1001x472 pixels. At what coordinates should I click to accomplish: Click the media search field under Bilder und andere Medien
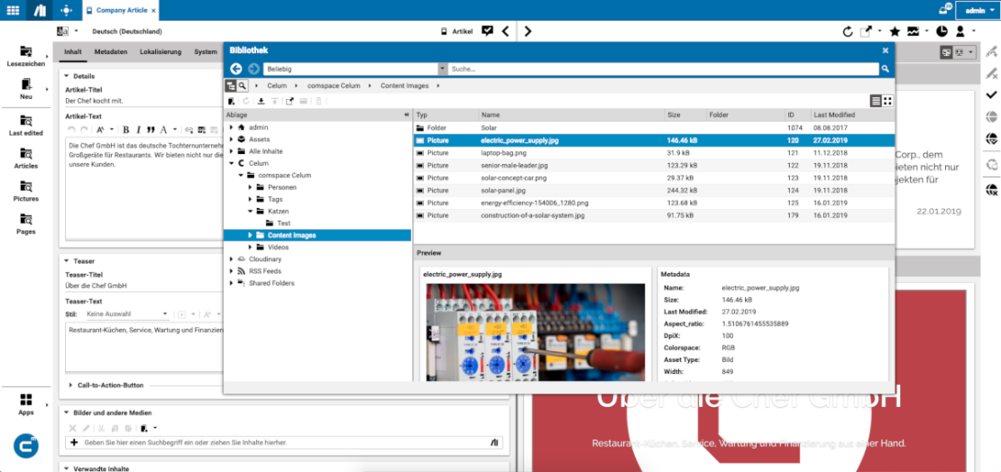284,442
